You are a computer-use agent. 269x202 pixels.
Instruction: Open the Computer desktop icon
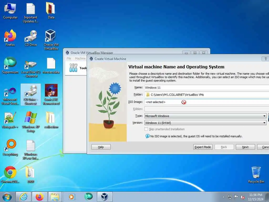pyautogui.click(x=10, y=11)
